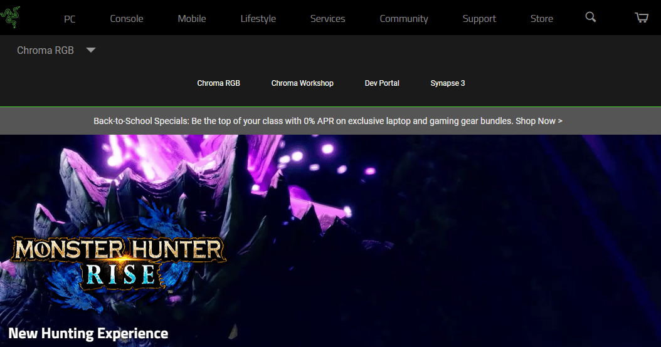Go to the Chroma RGB submenu link
Screen dimensions: 661x347
(x=218, y=83)
